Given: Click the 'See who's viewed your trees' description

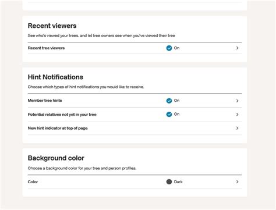Looking at the screenshot, I should [x=101, y=35].
